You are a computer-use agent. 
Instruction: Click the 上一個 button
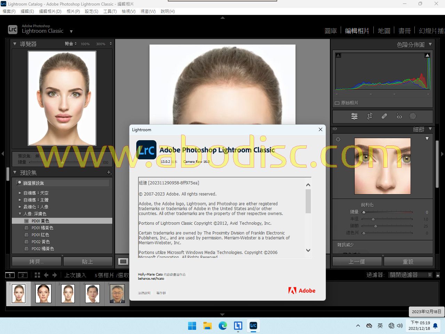point(357,262)
